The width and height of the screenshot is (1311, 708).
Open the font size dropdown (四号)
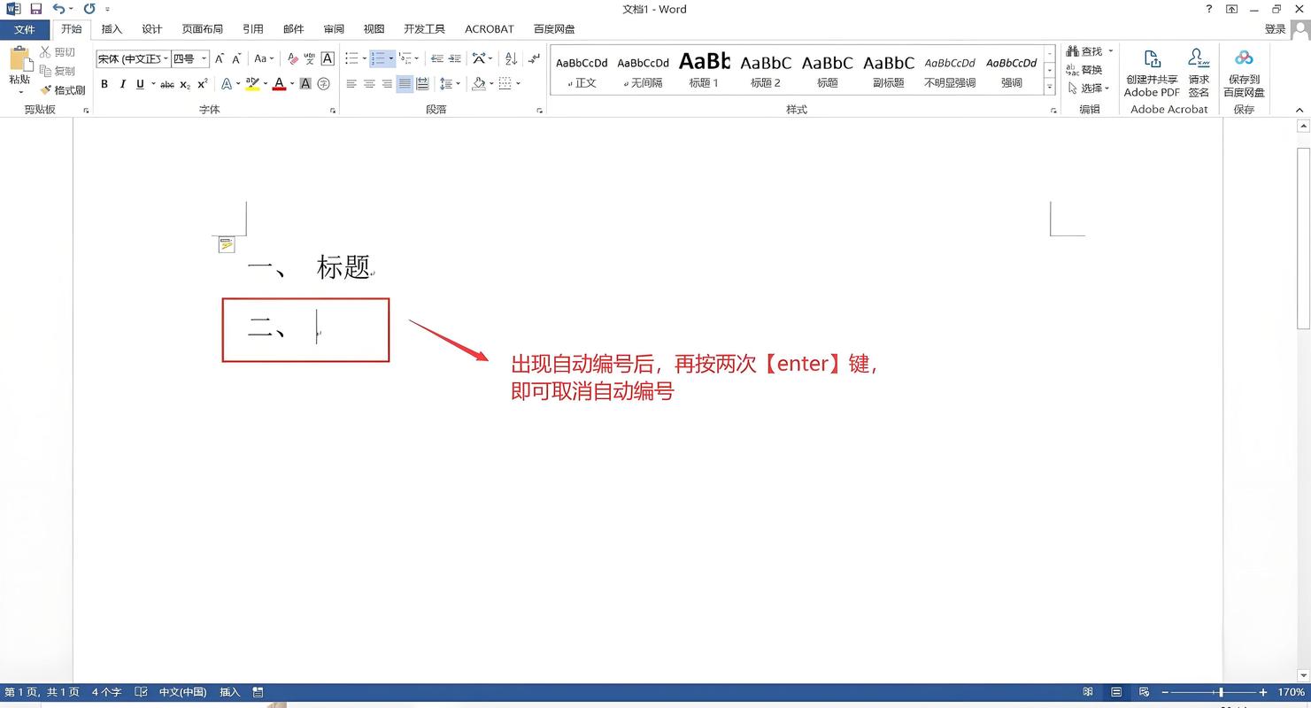[x=204, y=58]
